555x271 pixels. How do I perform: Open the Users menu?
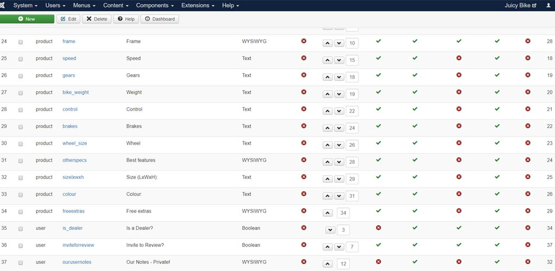pos(55,5)
